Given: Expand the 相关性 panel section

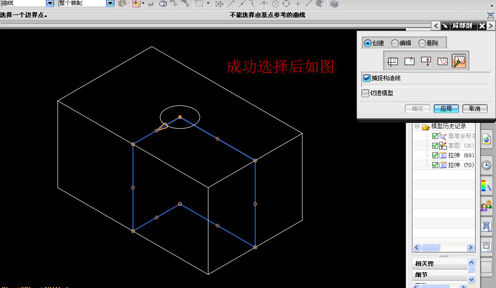Looking at the screenshot, I should click(x=440, y=263).
